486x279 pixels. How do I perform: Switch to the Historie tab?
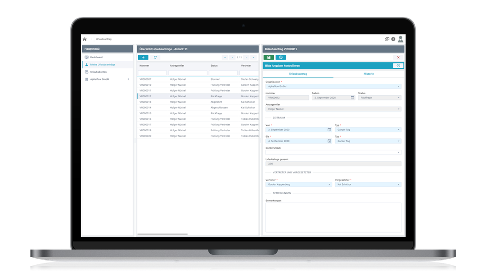(368, 74)
